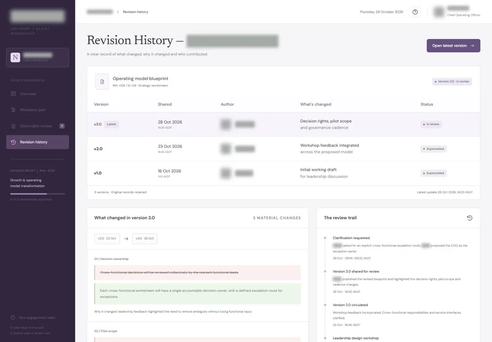Click the help question-mark icon in header

[415, 12]
